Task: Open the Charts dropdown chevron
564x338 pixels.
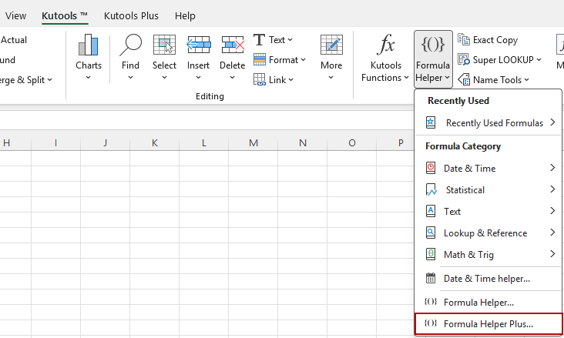Action: (88, 77)
